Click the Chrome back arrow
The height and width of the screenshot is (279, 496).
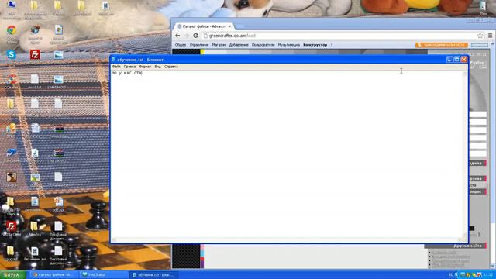(177, 36)
